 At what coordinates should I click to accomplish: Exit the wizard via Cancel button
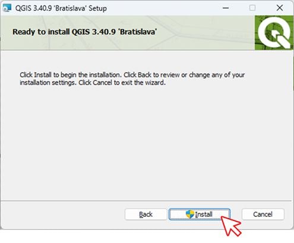pyautogui.click(x=263, y=214)
